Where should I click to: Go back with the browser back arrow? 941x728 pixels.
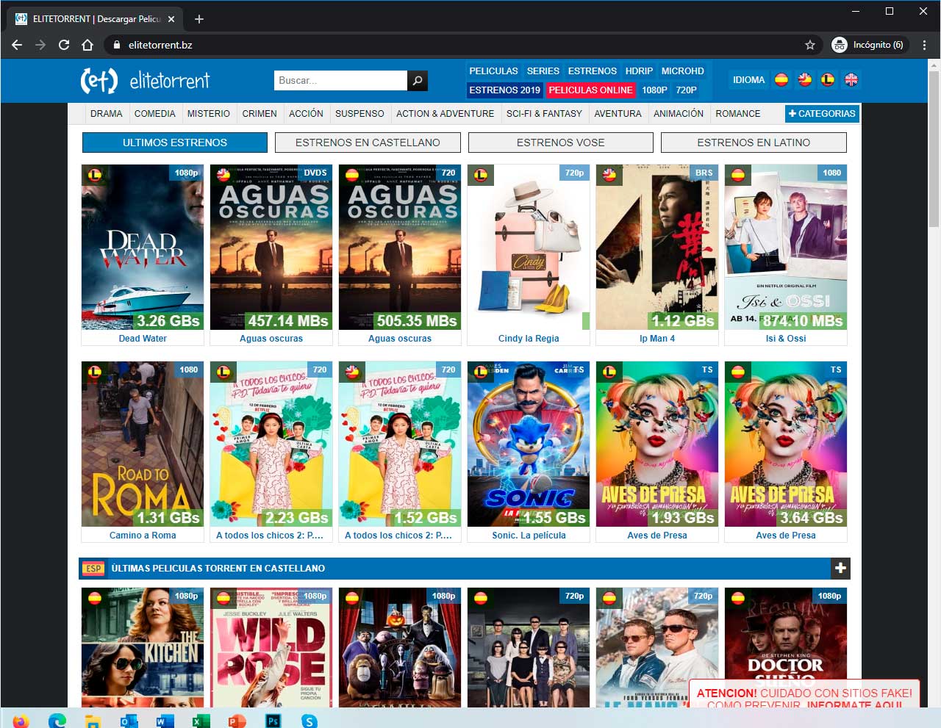17,45
